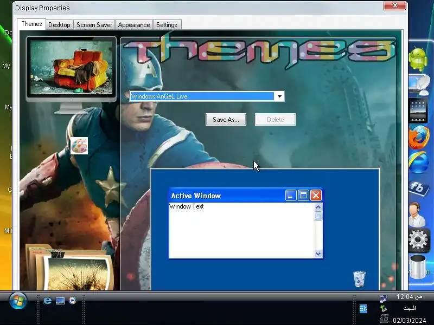Open the Settings tab

[167, 25]
